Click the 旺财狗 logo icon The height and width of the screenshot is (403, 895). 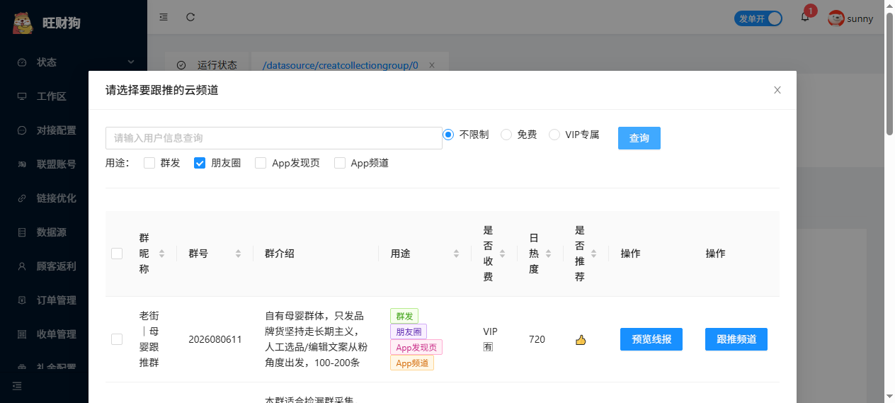23,22
